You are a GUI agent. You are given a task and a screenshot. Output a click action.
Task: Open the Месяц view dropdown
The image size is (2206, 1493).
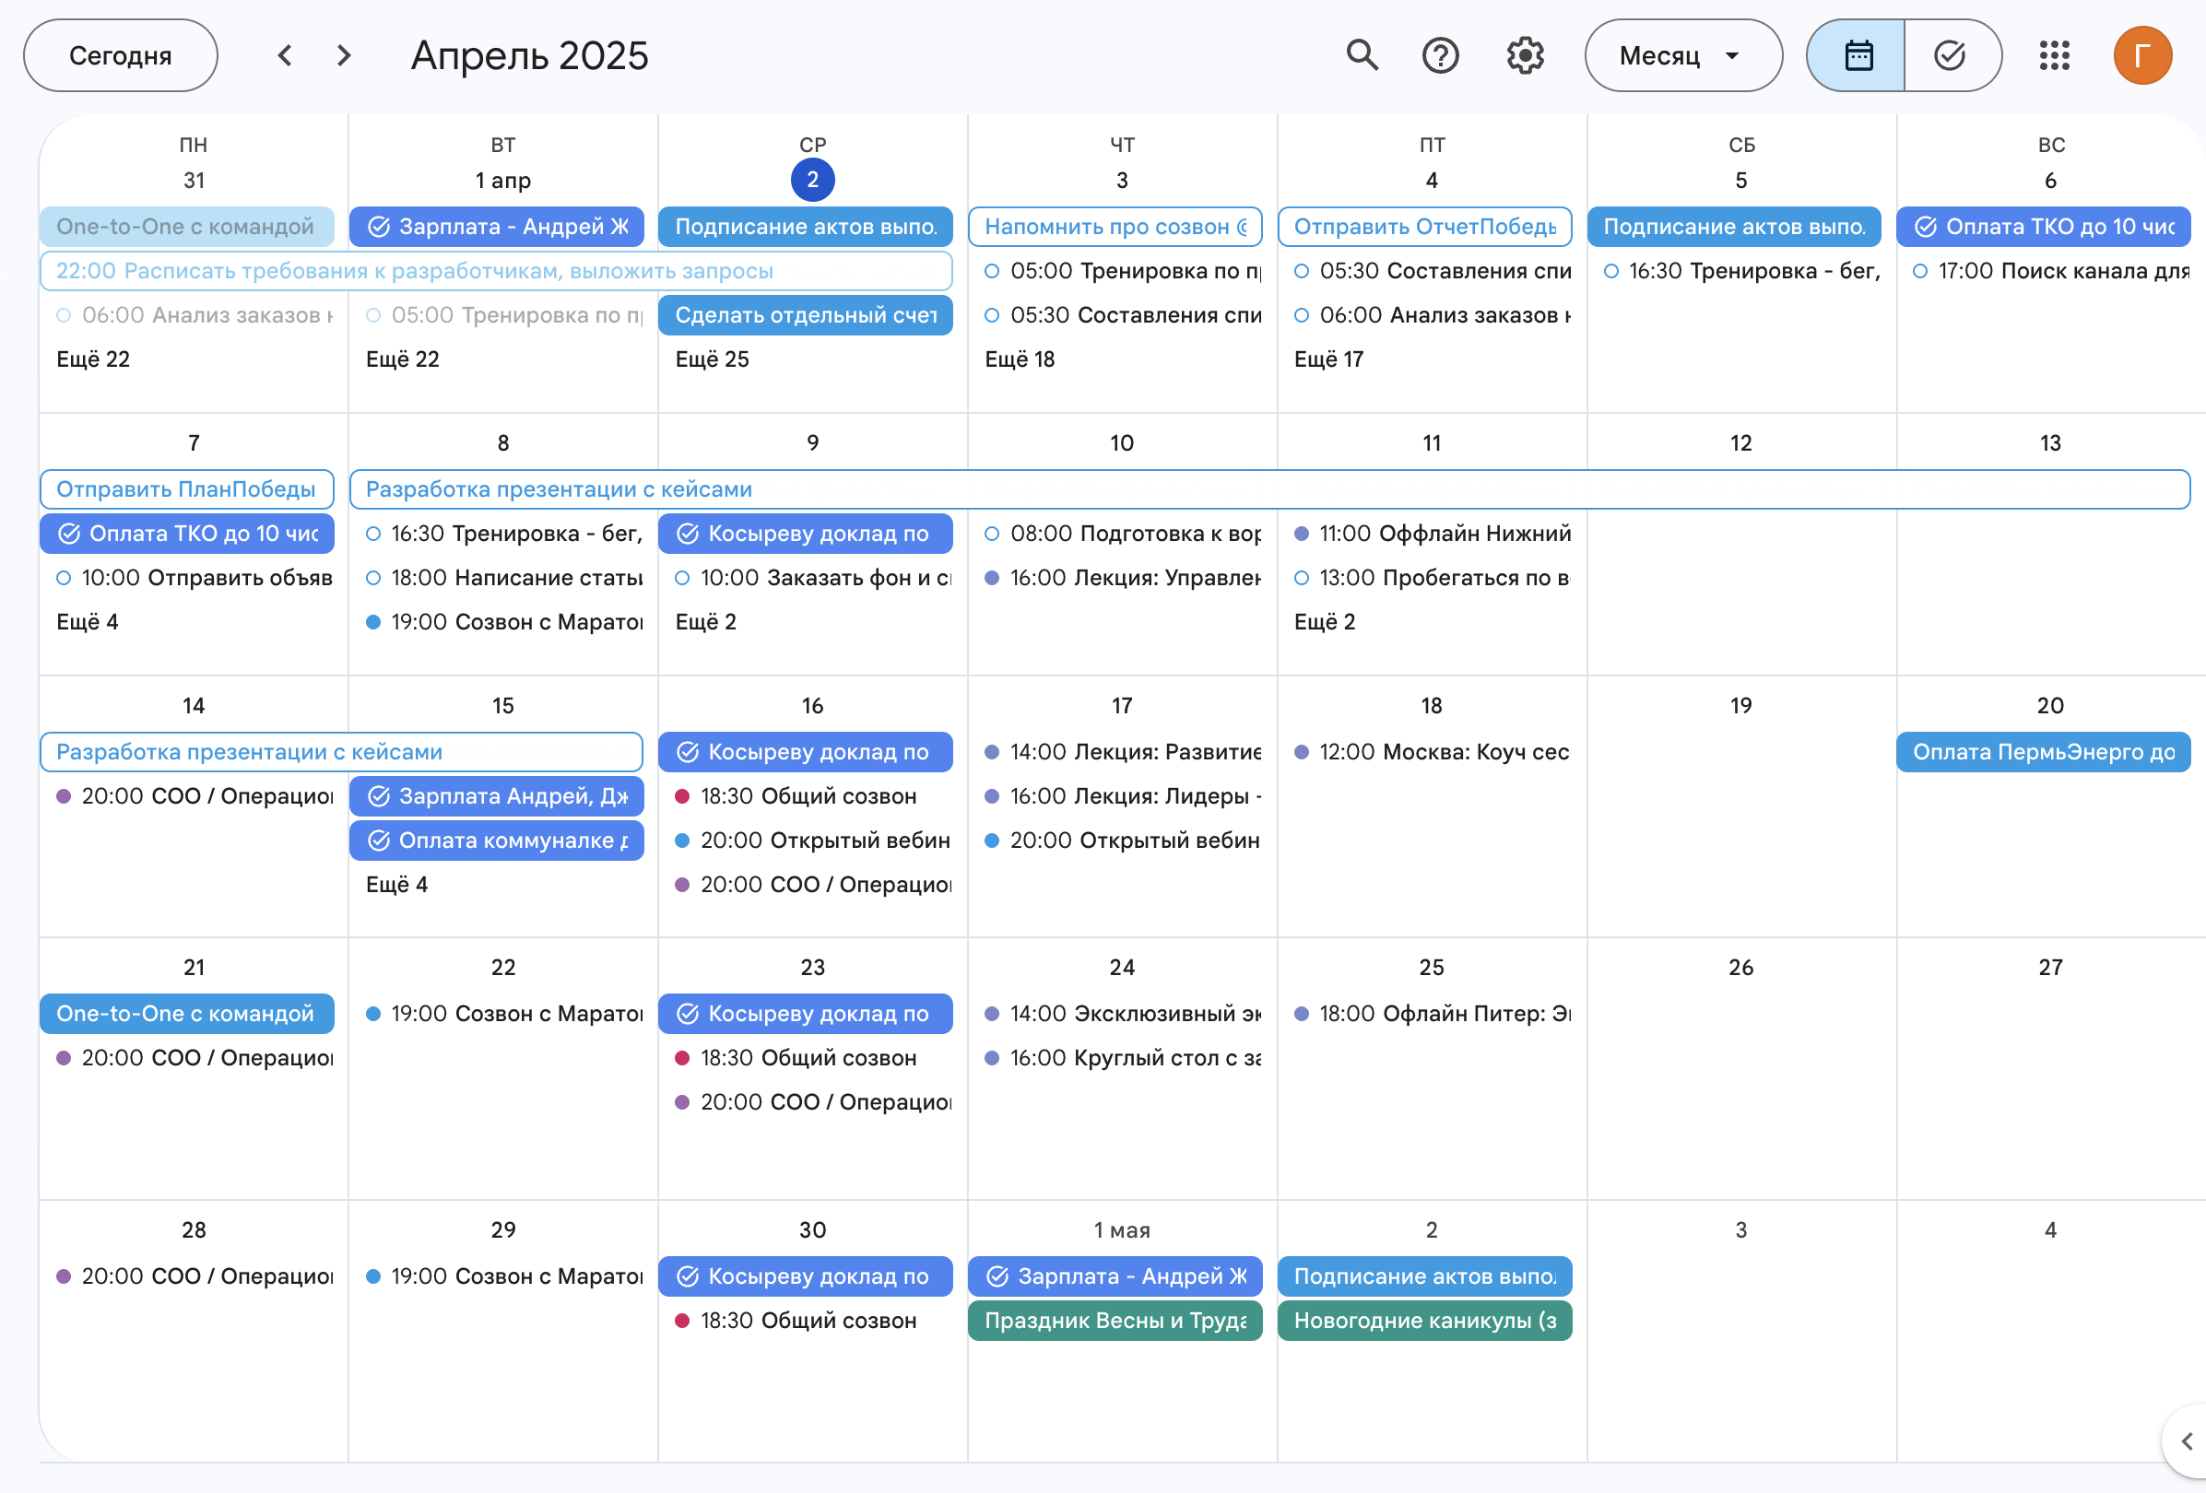pos(1682,55)
